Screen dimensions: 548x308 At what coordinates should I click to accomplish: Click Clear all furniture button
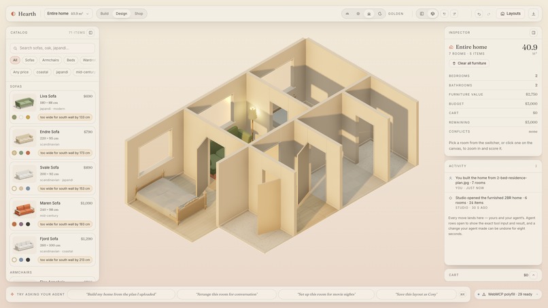pyautogui.click(x=469, y=63)
